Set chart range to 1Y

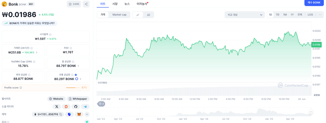(292, 15)
